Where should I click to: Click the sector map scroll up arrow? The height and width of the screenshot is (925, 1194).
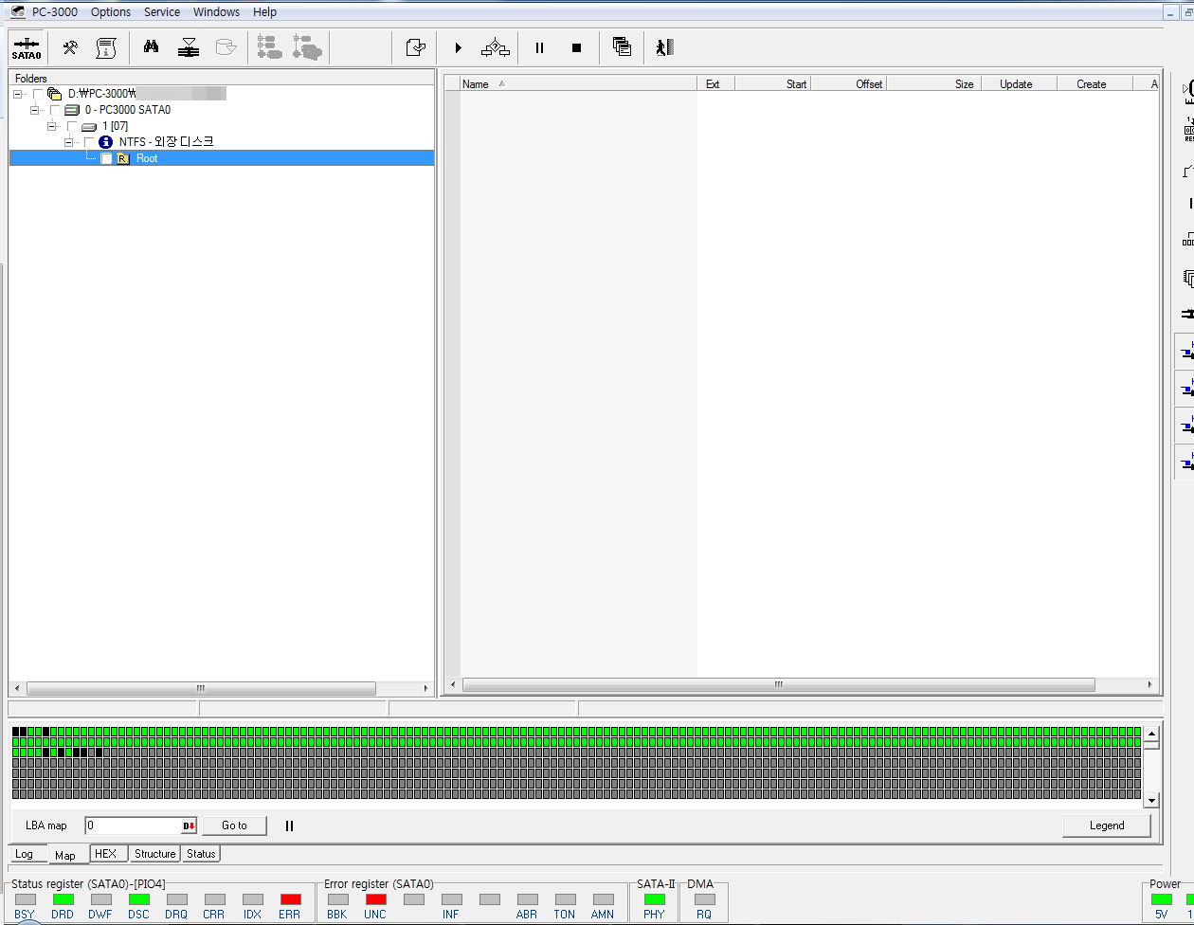point(1151,734)
